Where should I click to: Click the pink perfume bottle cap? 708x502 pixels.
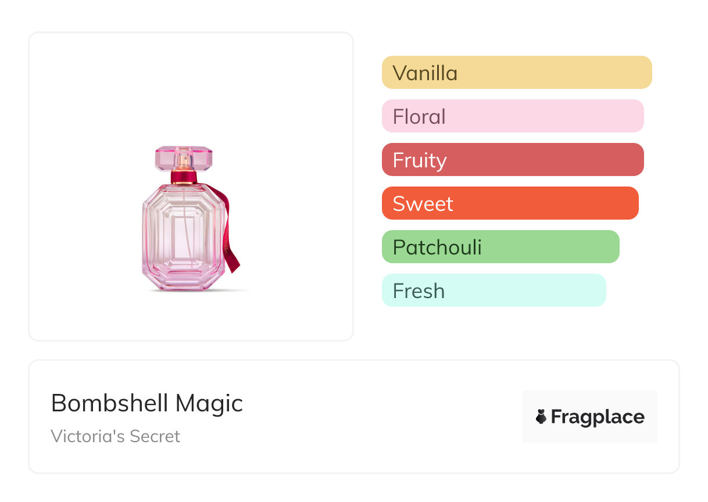pos(166,158)
